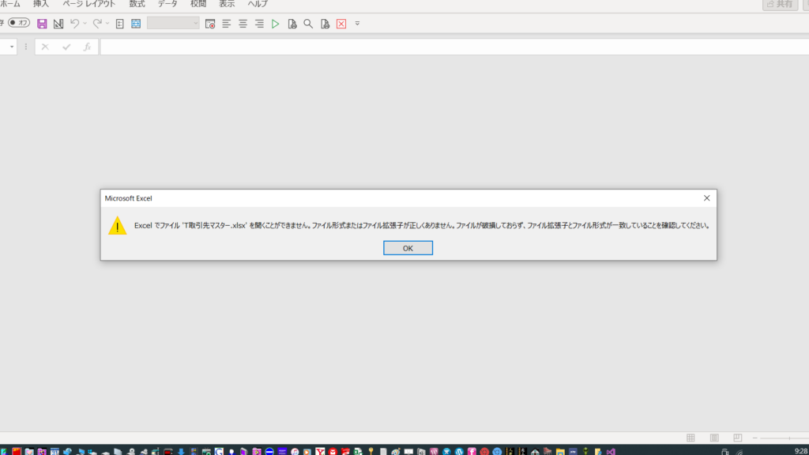
Task: Click the red X box icon in toolbar
Action: pos(341,24)
